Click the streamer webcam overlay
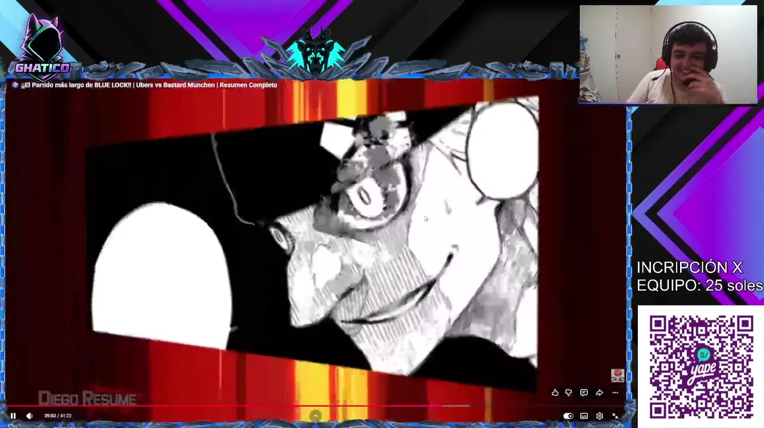The image size is (764, 428). point(668,55)
